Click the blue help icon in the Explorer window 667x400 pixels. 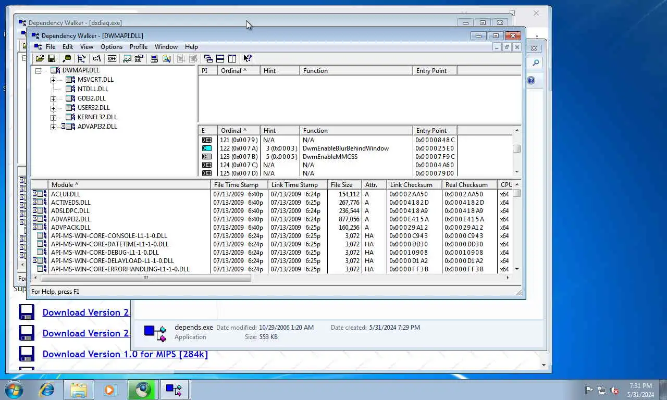[530, 80]
